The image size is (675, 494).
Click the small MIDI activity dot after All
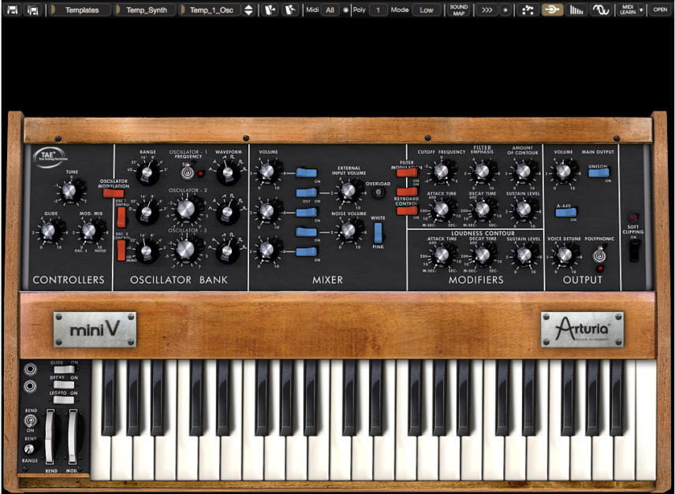pos(345,10)
